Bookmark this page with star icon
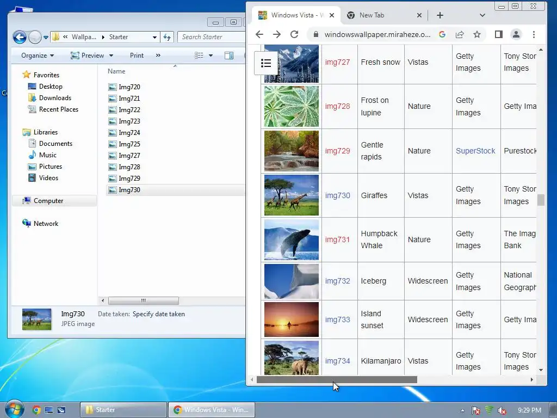557x418 pixels. coord(477,34)
